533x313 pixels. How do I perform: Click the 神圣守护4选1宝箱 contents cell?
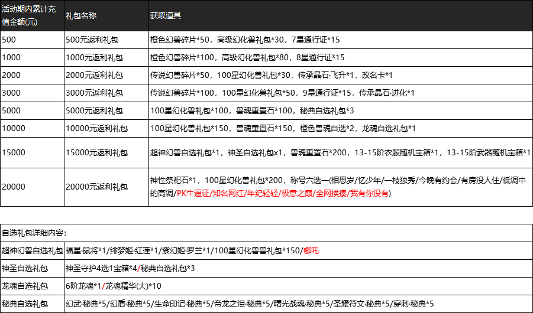pyautogui.click(x=129, y=269)
